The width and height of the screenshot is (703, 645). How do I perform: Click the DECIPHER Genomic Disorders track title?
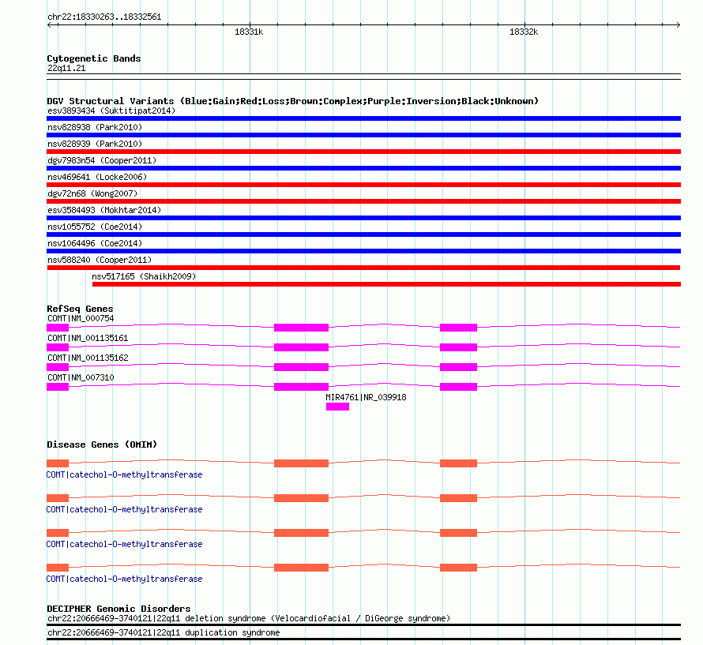118,609
